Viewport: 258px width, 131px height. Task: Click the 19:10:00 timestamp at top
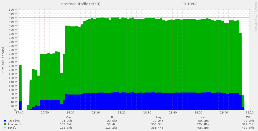[x=189, y=4]
